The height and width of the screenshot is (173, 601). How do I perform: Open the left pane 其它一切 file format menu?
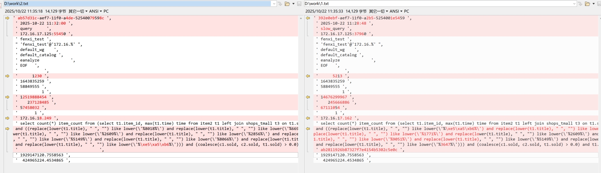tap(77, 11)
